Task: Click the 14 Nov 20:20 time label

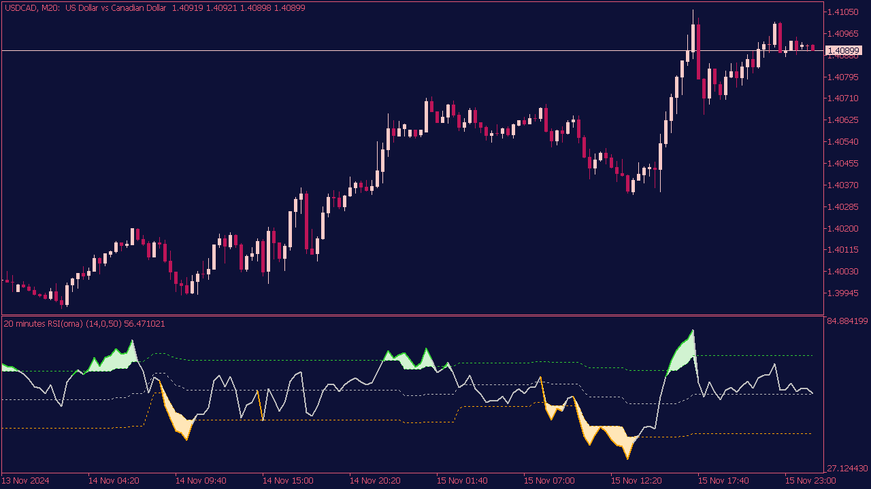Action: [375, 480]
